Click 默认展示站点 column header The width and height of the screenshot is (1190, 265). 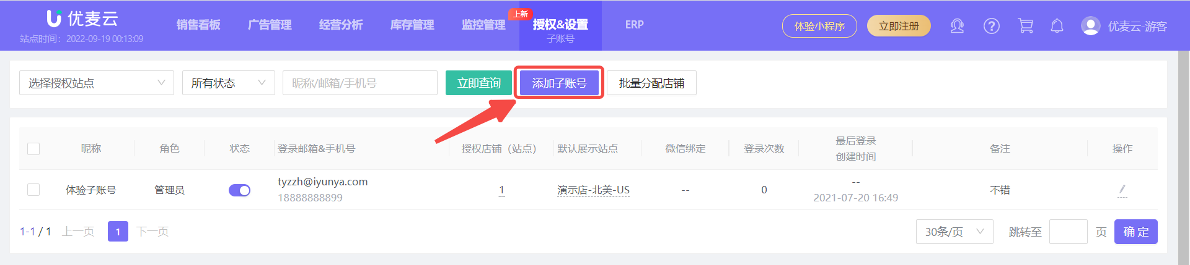(x=588, y=149)
